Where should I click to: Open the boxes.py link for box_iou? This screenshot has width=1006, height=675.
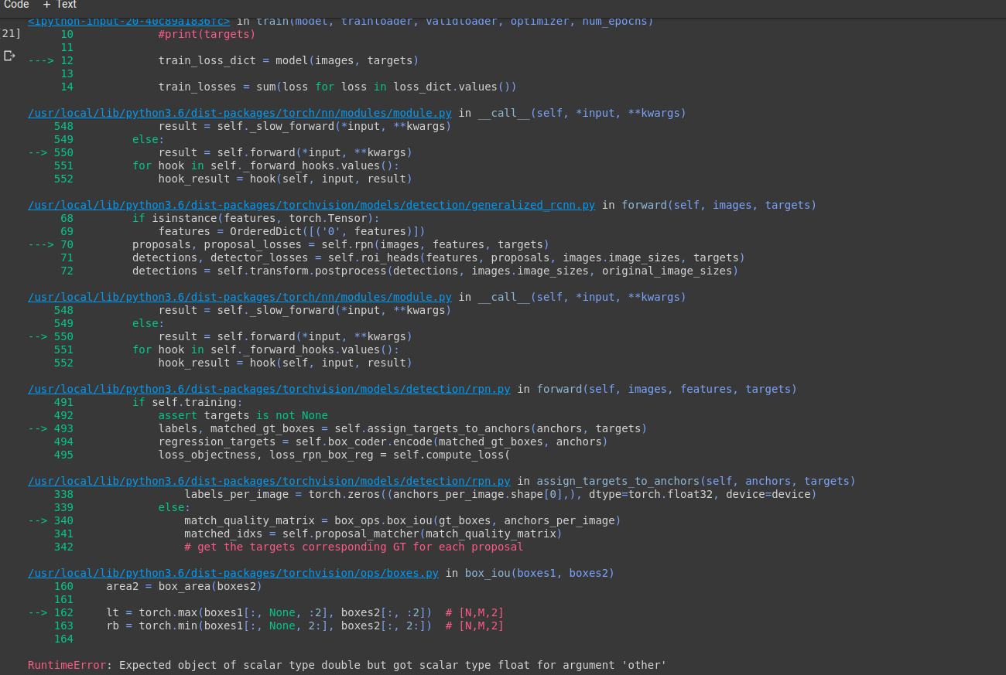click(x=233, y=573)
